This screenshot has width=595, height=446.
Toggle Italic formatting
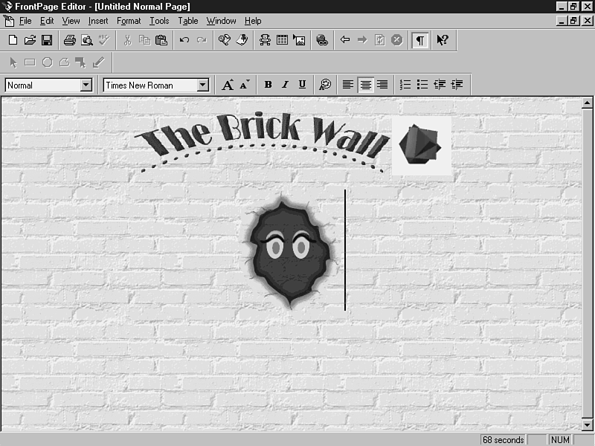(x=285, y=85)
